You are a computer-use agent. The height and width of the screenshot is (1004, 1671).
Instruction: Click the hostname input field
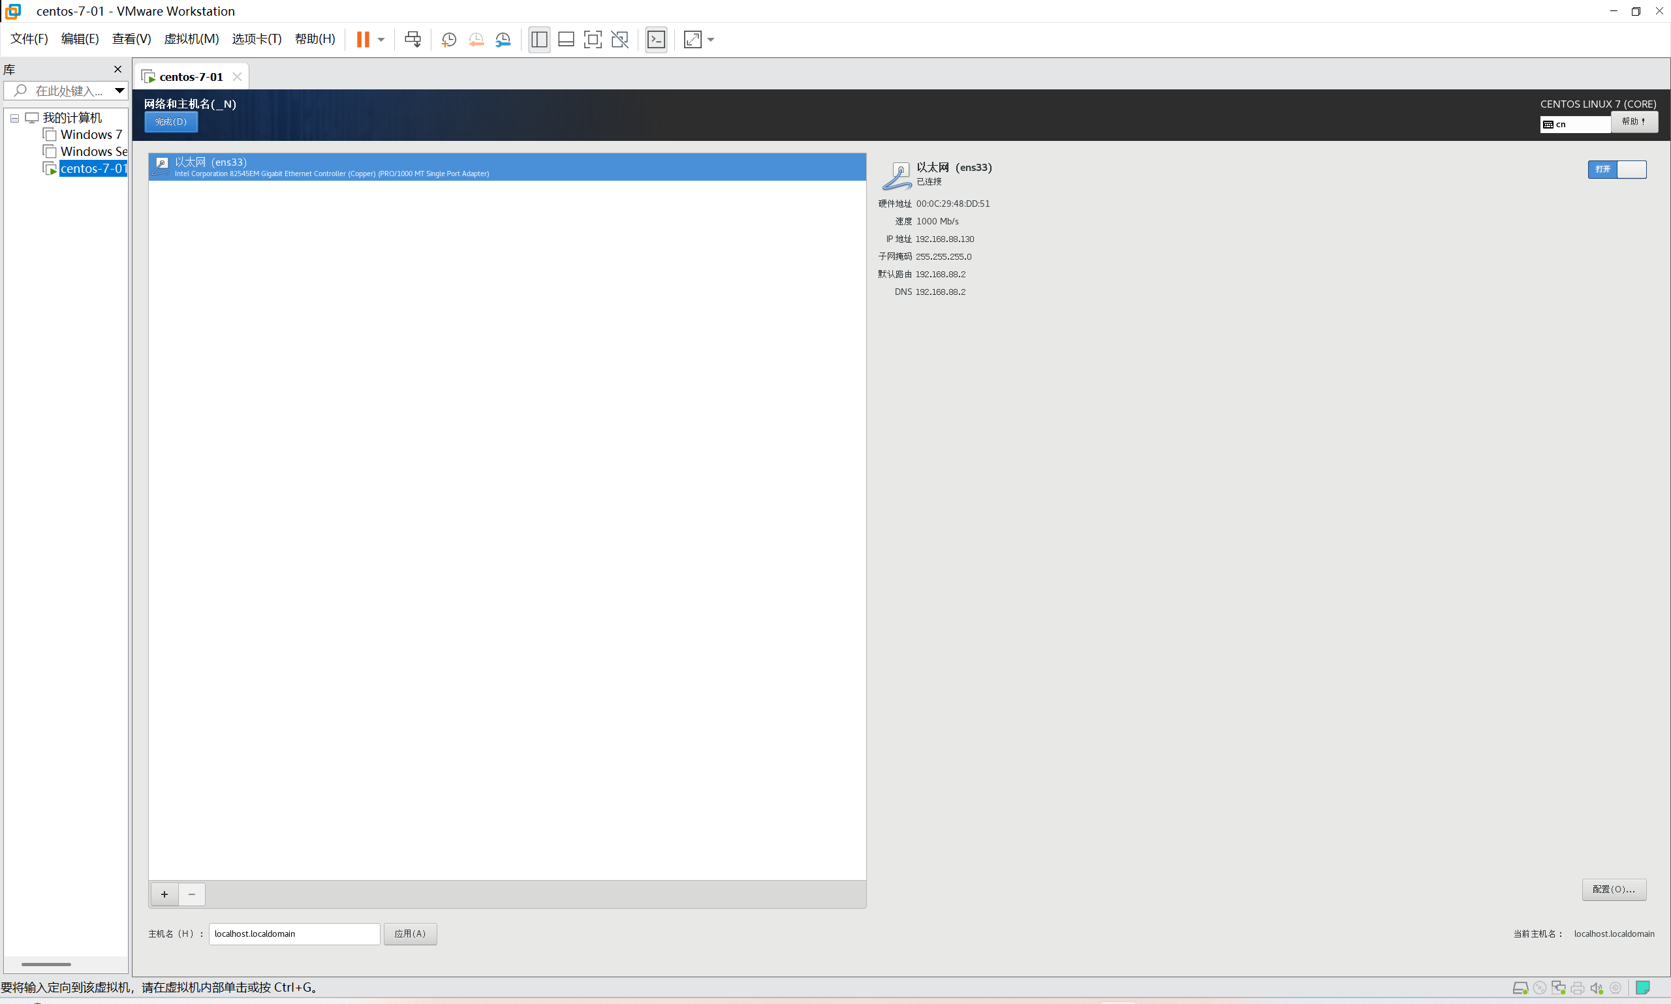(294, 934)
